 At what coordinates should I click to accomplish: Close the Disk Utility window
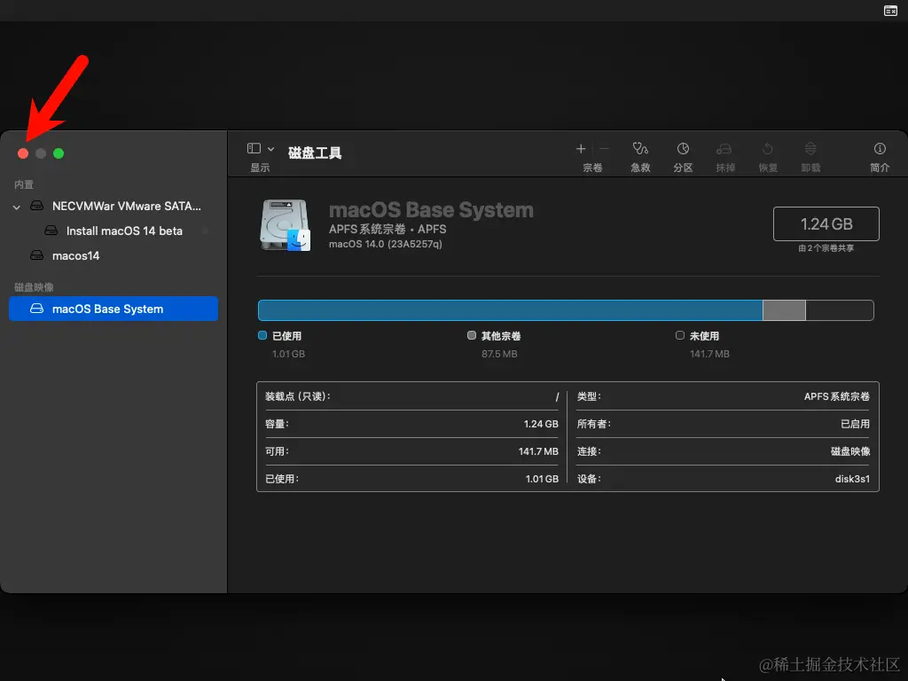(x=23, y=153)
